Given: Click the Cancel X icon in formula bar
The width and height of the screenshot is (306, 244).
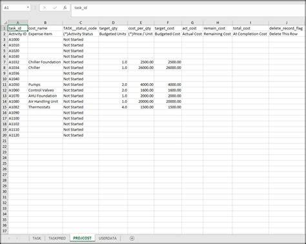Looking at the screenshot, I should (x=45, y=8).
